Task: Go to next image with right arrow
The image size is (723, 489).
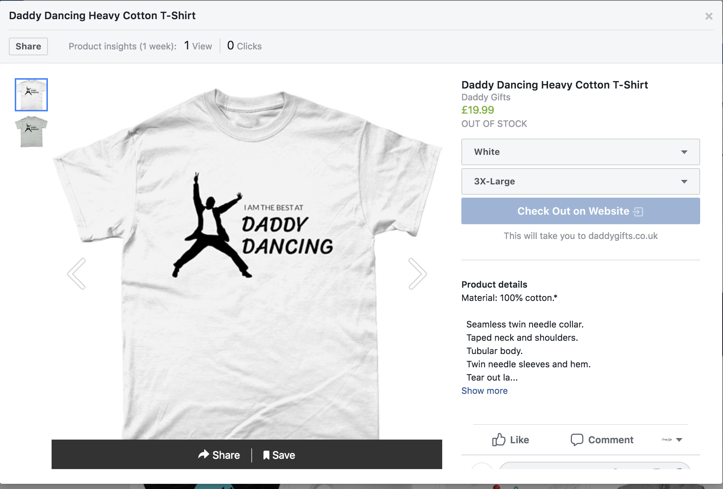Action: click(418, 274)
